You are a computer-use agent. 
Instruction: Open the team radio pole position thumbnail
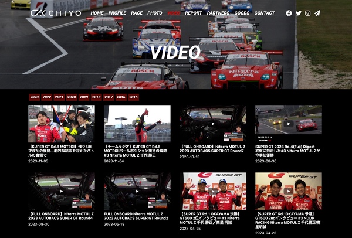(x=137, y=124)
